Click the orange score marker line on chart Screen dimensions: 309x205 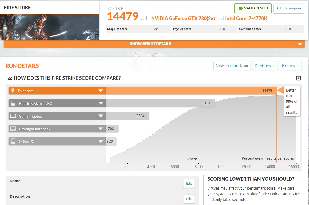[276, 128]
